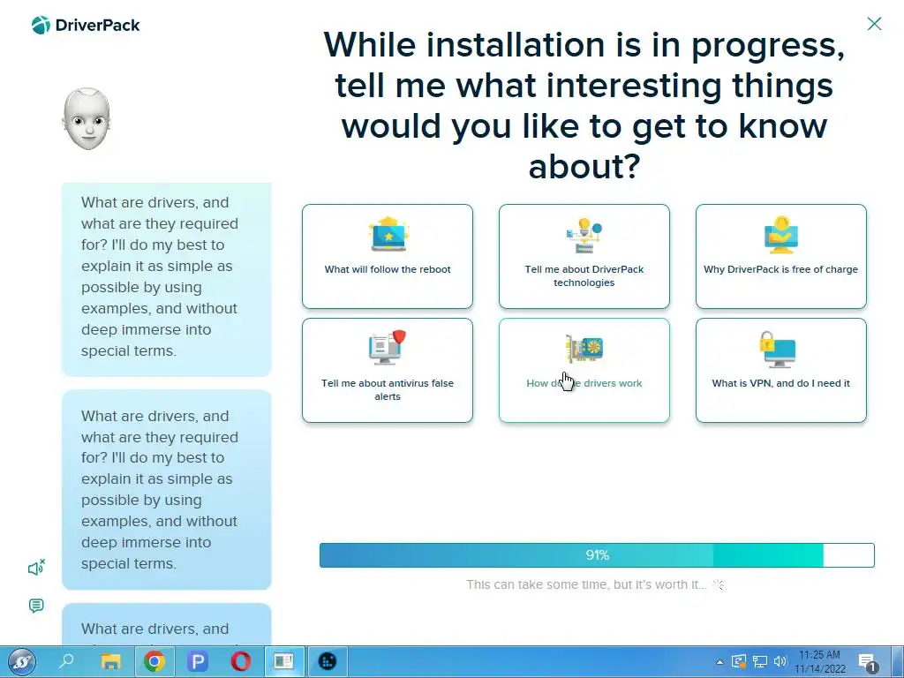Open the clock showing 11:25 AM
This screenshot has height=678, width=904.
pyautogui.click(x=820, y=662)
